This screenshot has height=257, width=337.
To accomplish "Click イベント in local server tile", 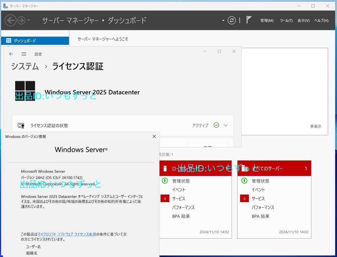I will pos(179,190).
